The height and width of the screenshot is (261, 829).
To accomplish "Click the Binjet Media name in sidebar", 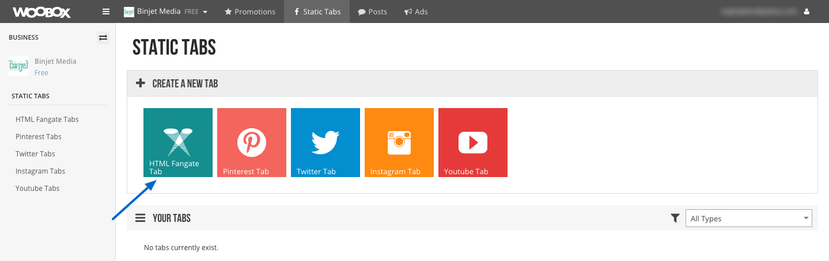I will pyautogui.click(x=55, y=62).
